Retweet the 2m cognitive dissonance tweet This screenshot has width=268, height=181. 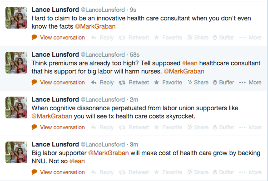(134, 127)
